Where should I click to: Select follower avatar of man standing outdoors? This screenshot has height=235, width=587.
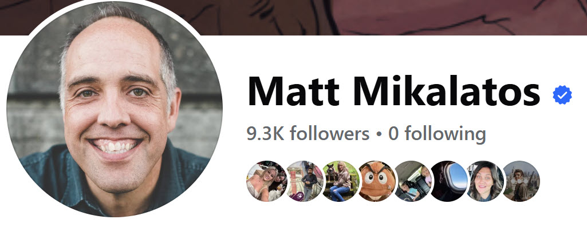(304, 181)
